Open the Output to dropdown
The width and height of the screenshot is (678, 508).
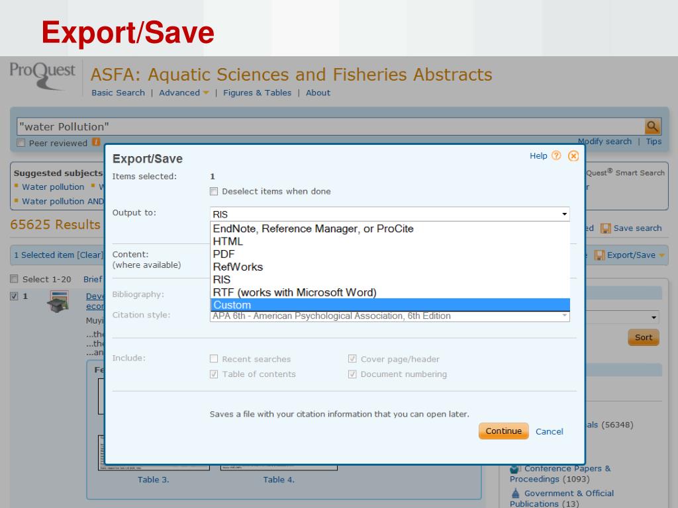tap(389, 214)
